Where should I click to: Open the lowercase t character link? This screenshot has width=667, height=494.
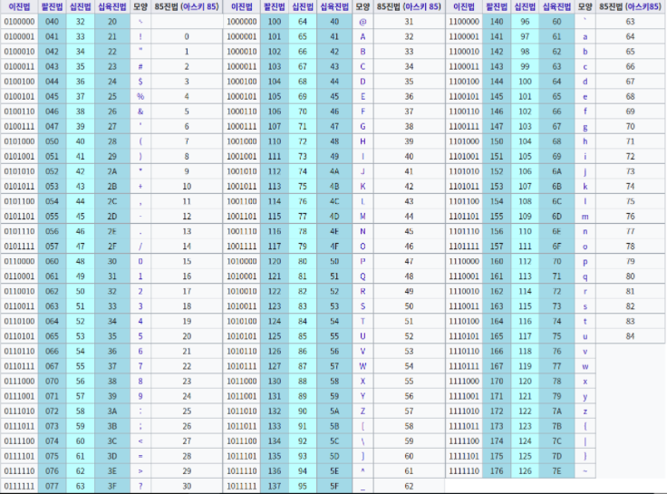click(x=585, y=321)
